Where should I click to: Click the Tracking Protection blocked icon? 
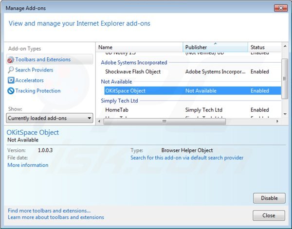pyautogui.click(x=11, y=91)
